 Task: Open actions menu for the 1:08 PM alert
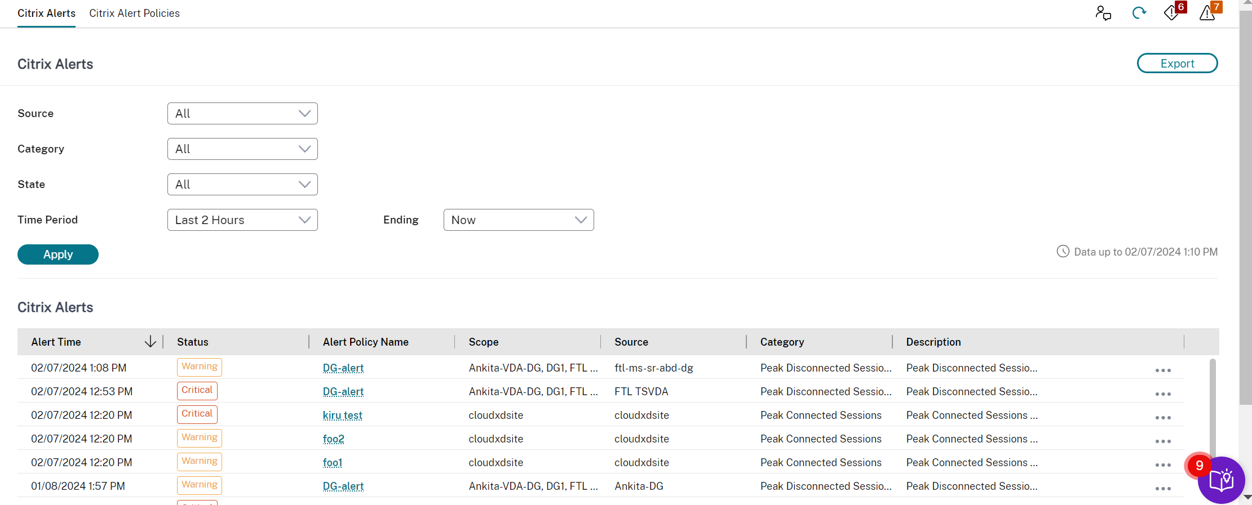tap(1162, 370)
